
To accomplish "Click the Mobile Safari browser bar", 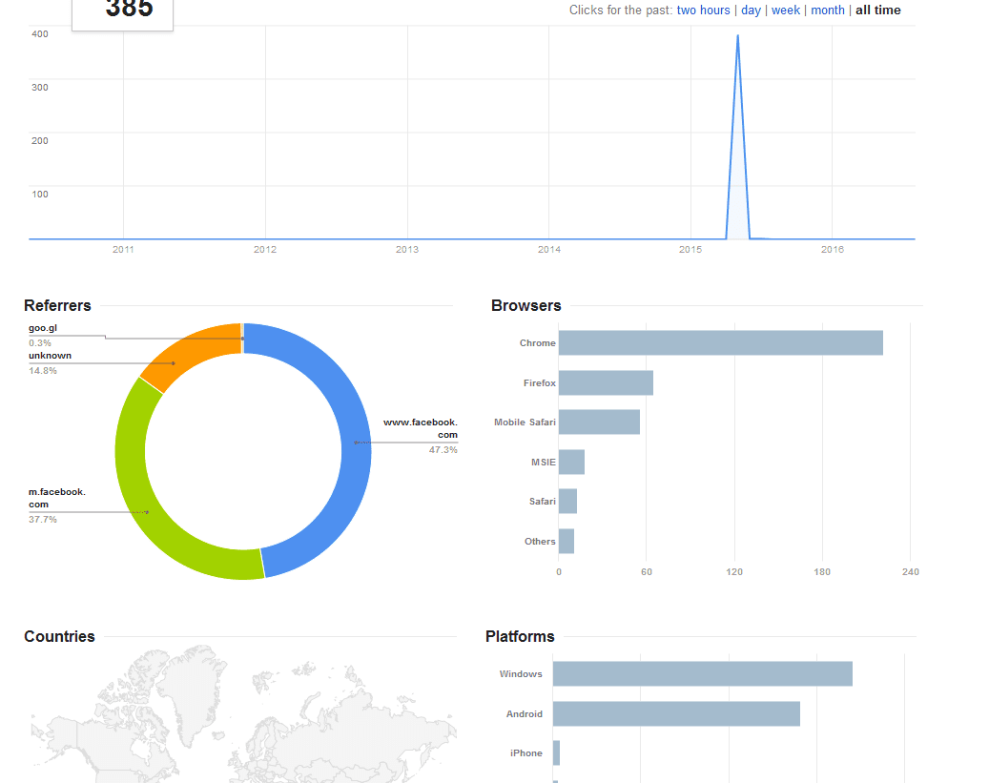I will pyautogui.click(x=599, y=422).
